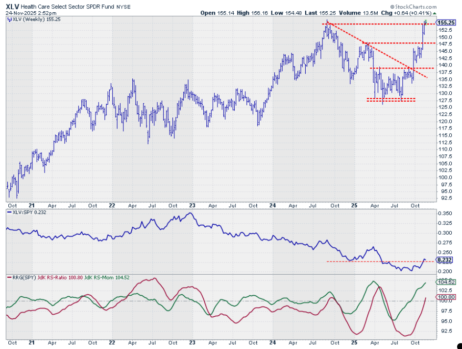The width and height of the screenshot is (462, 349).
Task: Click the blue line marker beside XLV:SPY legend
Action: [8, 213]
